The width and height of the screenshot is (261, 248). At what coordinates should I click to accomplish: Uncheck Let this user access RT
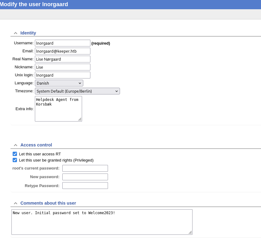[x=15, y=154]
